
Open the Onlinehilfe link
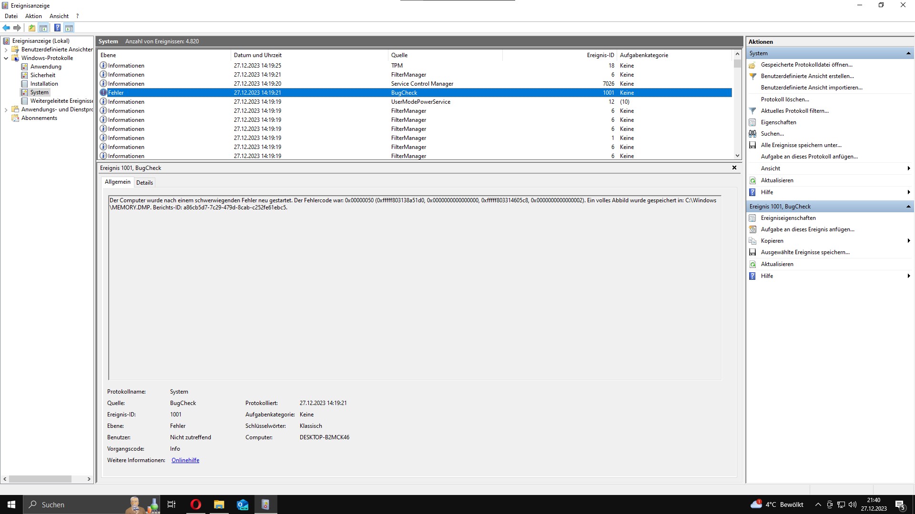point(185,460)
